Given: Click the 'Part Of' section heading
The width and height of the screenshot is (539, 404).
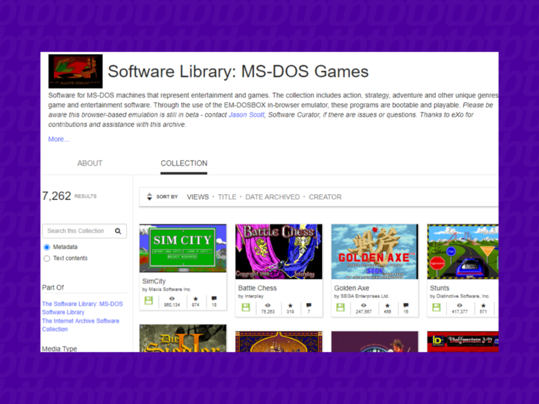Looking at the screenshot, I should tap(53, 288).
